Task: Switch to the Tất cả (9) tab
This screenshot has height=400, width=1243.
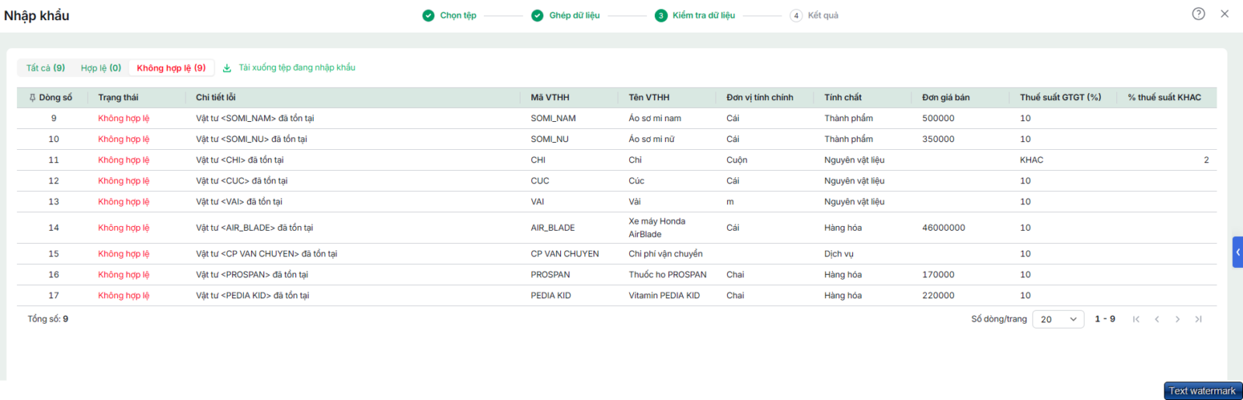Action: [46, 68]
